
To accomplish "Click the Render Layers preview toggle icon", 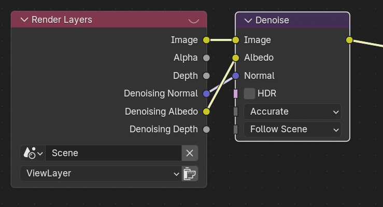I will tap(194, 21).
